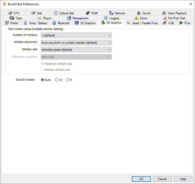Open the Help button

pos(183,179)
